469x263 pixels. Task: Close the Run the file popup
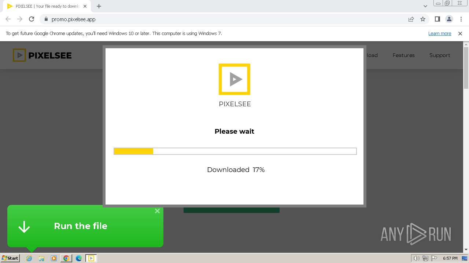pos(157,211)
